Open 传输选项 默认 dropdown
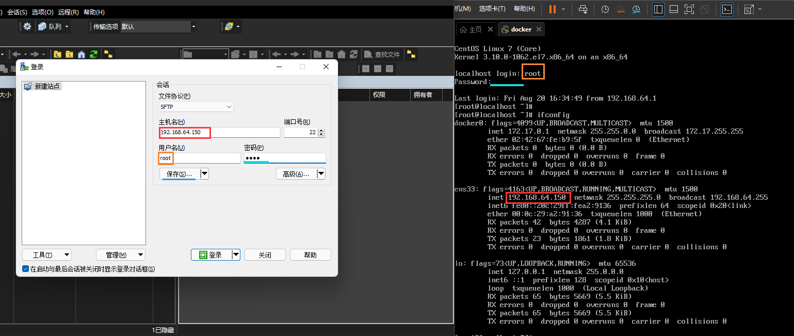The width and height of the screenshot is (794, 336). pos(158,26)
